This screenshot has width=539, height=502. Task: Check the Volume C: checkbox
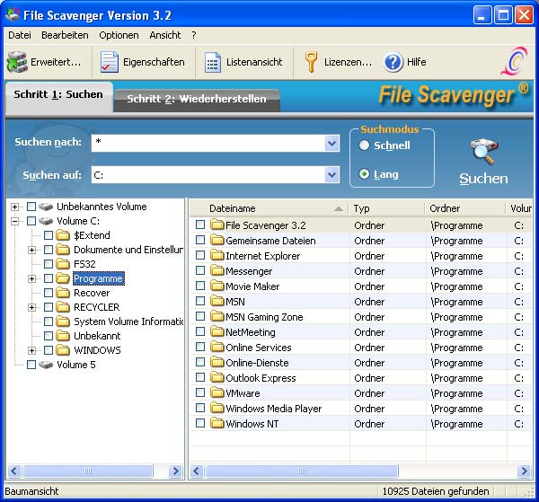click(31, 221)
